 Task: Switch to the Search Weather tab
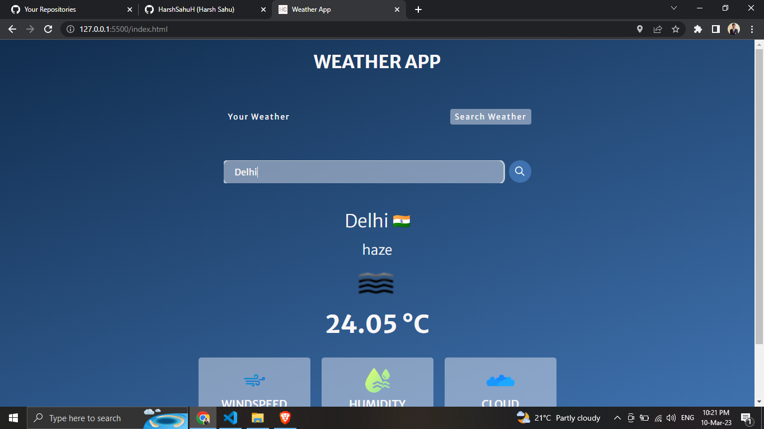coord(490,117)
